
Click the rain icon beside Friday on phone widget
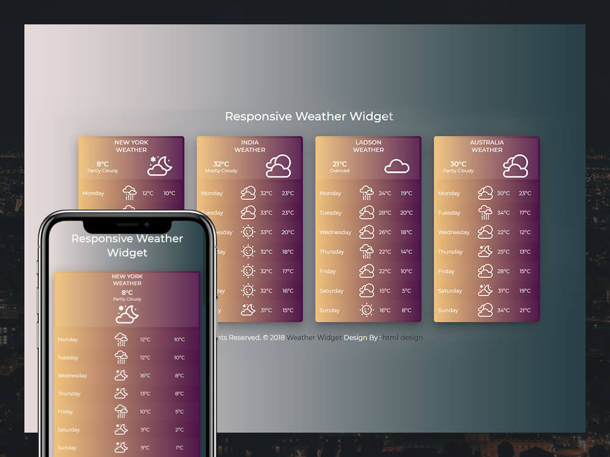120,411
